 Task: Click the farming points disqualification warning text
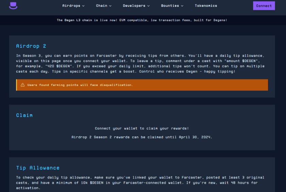point(80,85)
